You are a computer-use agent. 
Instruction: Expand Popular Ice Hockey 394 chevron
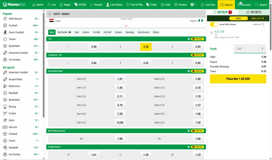pyautogui.click(x=38, y=59)
